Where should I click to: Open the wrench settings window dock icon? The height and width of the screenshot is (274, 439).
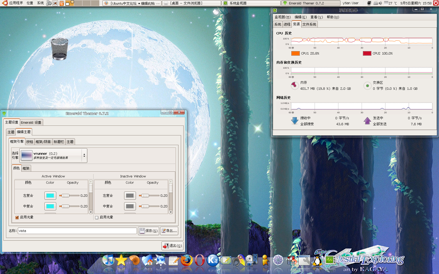tap(304, 260)
